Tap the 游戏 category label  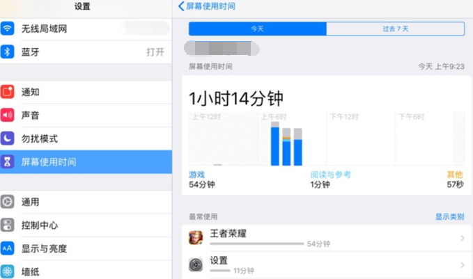(196, 175)
